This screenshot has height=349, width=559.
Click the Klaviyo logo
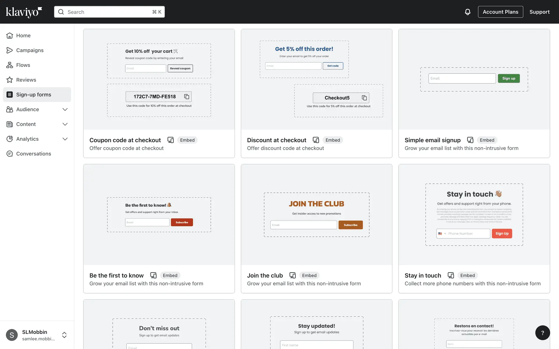point(24,12)
